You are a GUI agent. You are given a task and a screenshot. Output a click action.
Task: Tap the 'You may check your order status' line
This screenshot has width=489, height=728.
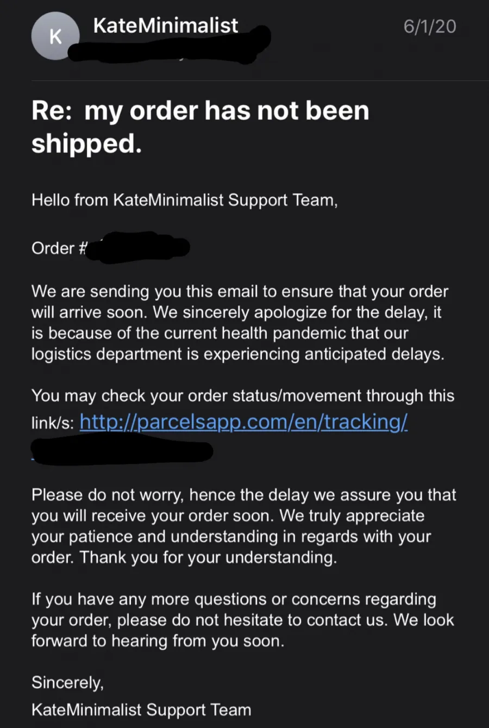click(243, 396)
